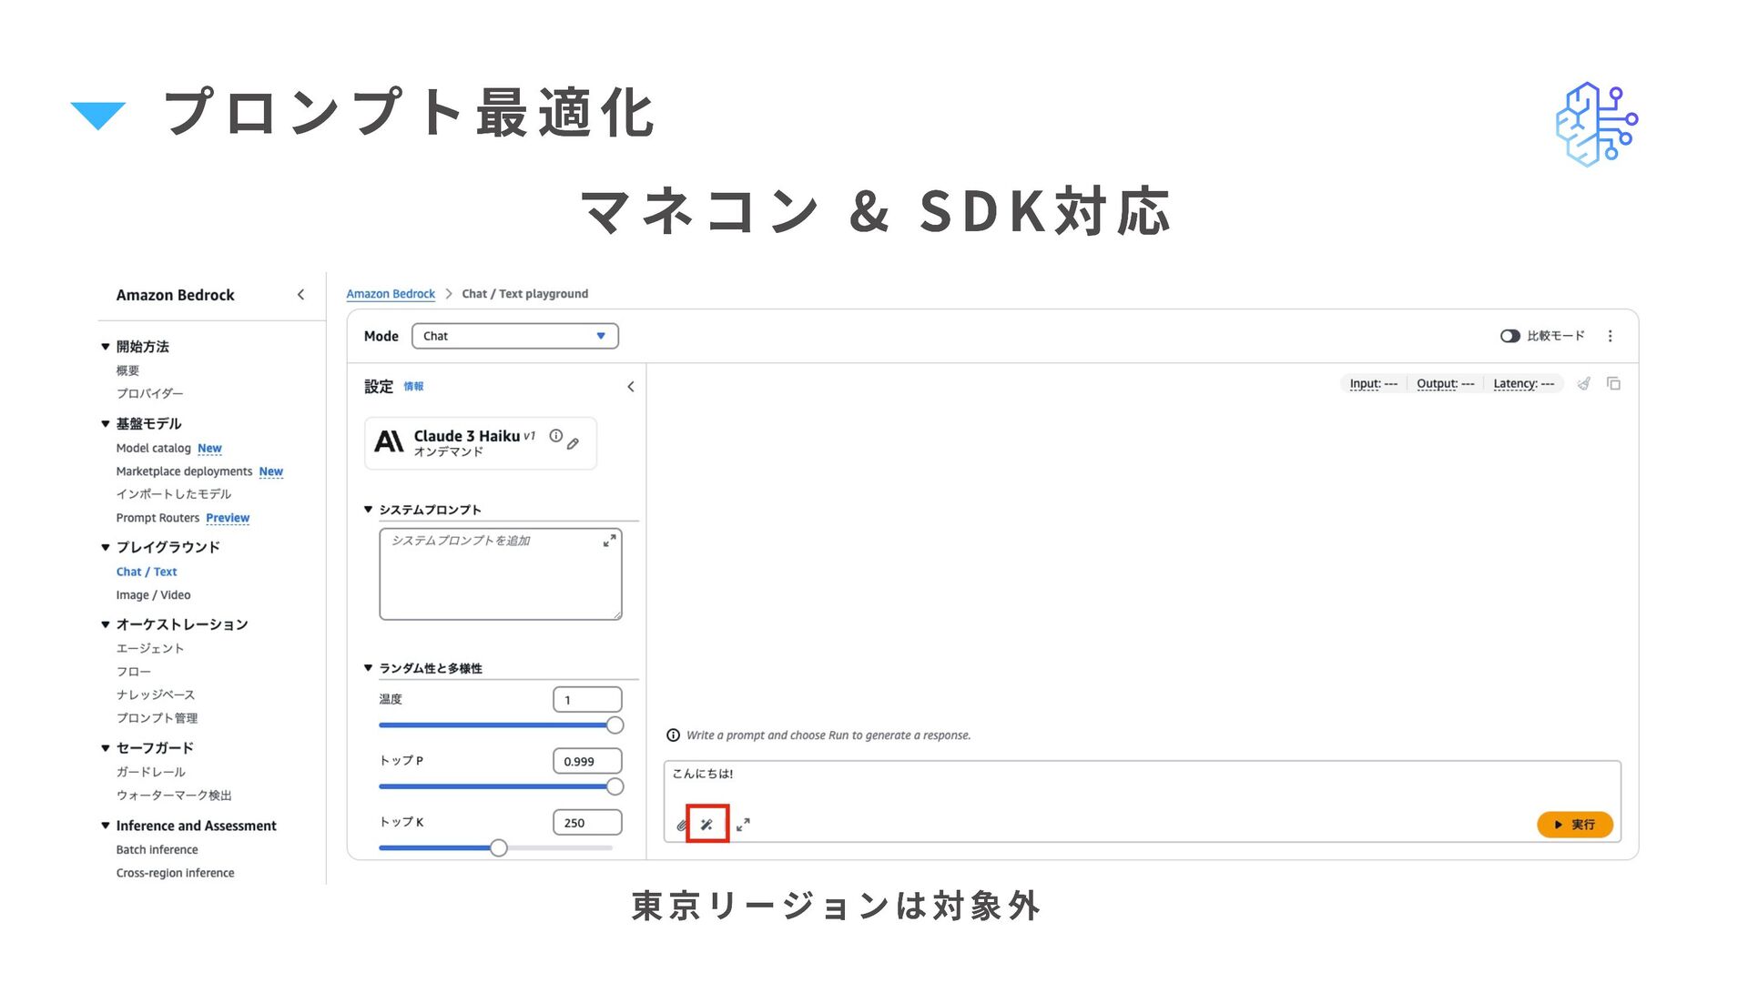Viewport: 1748px width, 983px height.
Task: Click the 実行 run button
Action: [x=1574, y=825]
